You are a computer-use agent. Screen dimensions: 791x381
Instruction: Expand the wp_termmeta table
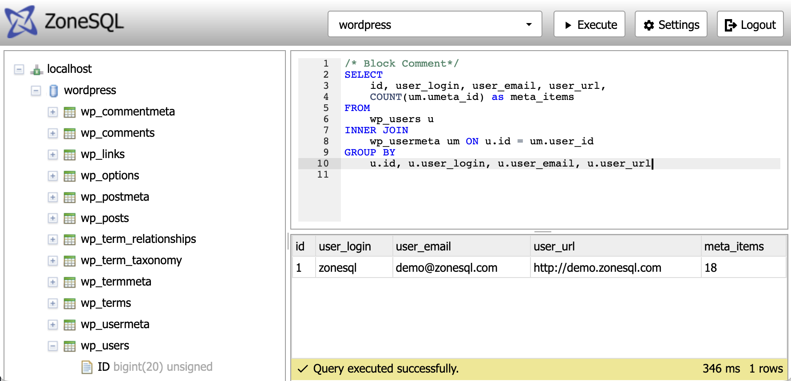point(53,282)
